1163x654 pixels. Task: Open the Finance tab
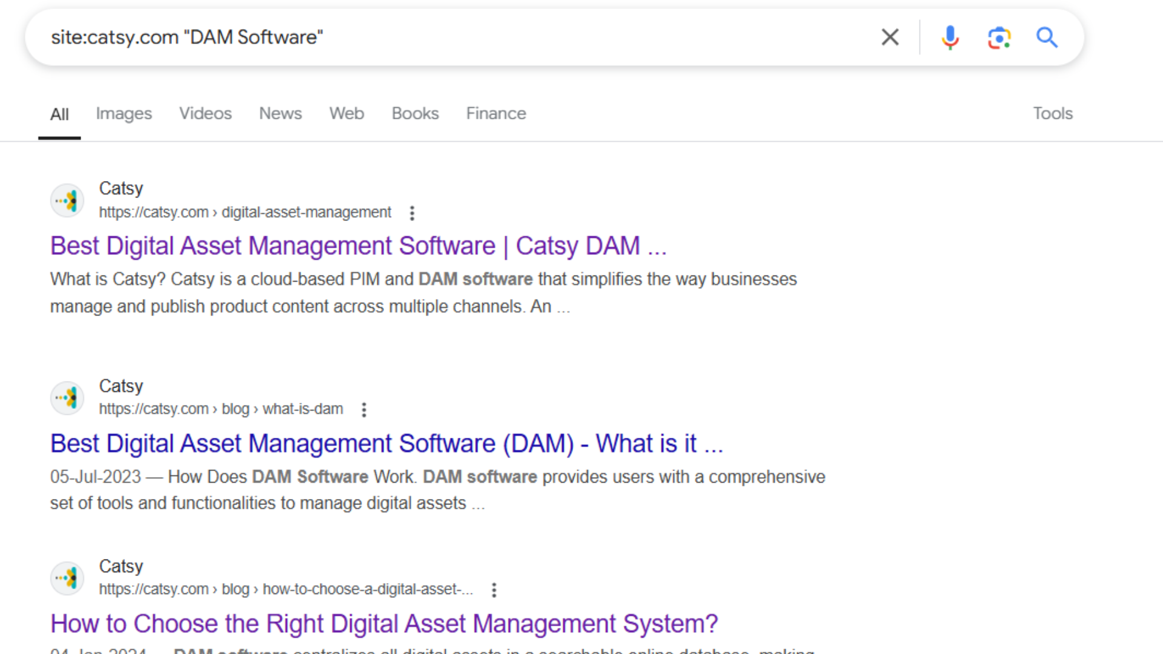tap(496, 113)
